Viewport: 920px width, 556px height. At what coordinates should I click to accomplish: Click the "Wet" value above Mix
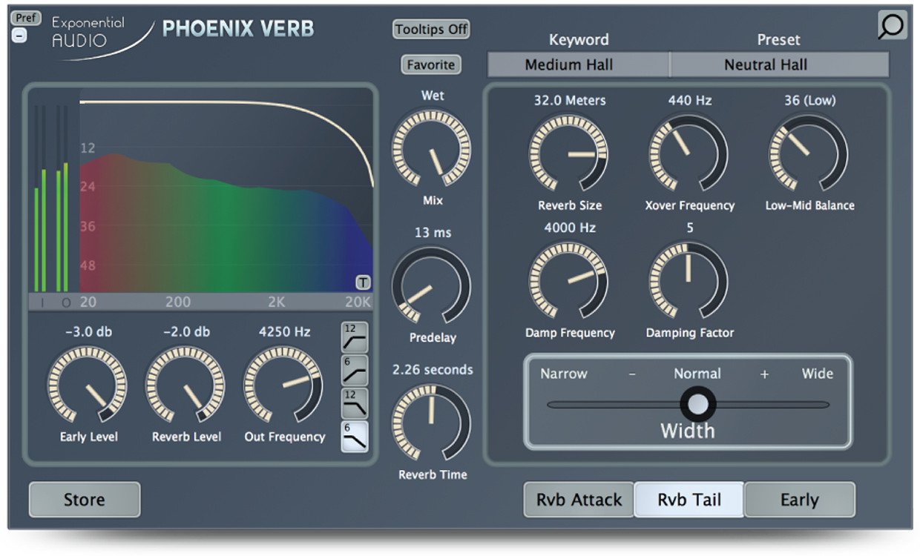433,95
